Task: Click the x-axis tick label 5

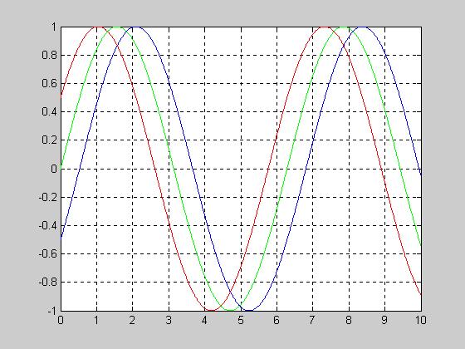Action: (241, 320)
